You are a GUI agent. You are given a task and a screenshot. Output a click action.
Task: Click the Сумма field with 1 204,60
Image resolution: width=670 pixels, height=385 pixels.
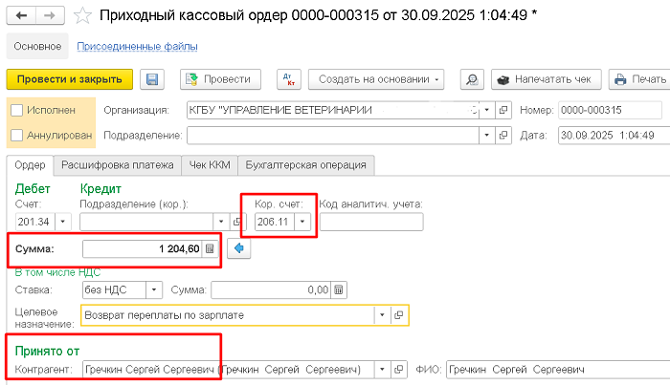pyautogui.click(x=143, y=249)
